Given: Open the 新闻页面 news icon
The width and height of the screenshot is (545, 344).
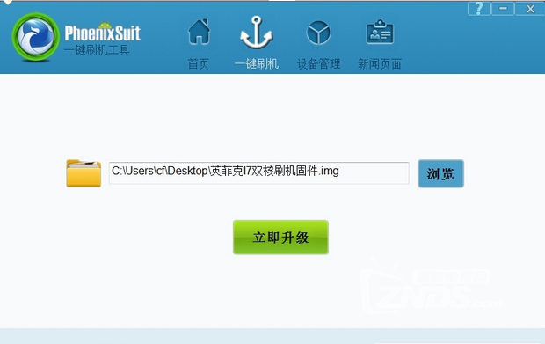Looking at the screenshot, I should [x=380, y=32].
